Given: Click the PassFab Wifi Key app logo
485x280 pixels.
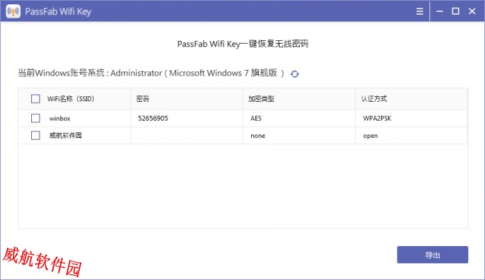Looking at the screenshot, I should (x=13, y=11).
